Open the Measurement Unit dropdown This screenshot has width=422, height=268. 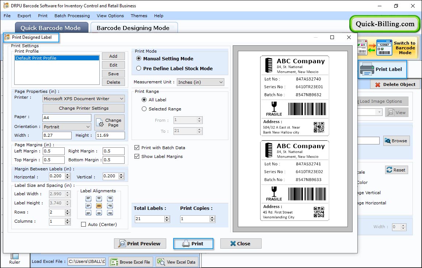200,82
